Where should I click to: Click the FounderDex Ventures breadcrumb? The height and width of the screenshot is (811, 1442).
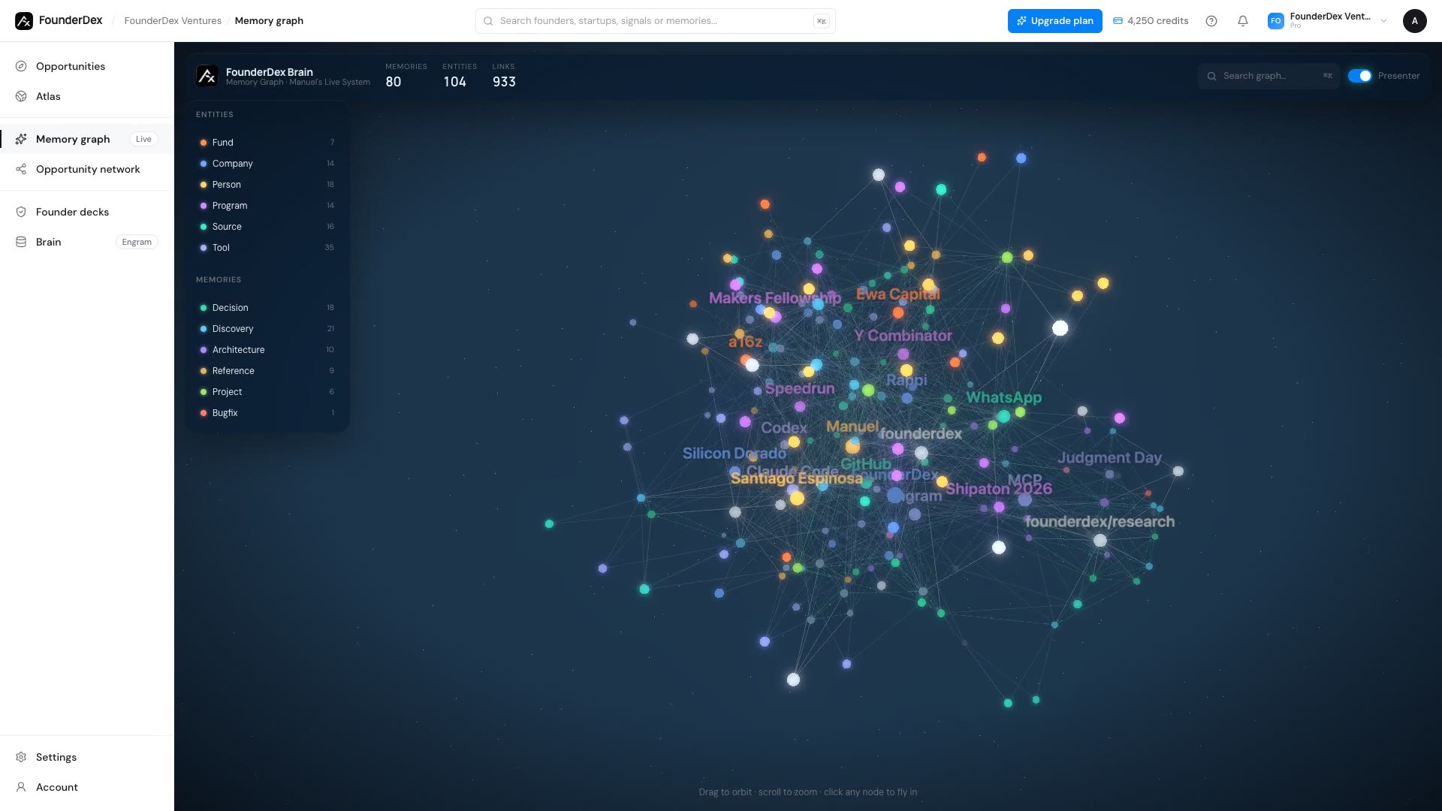tap(173, 21)
